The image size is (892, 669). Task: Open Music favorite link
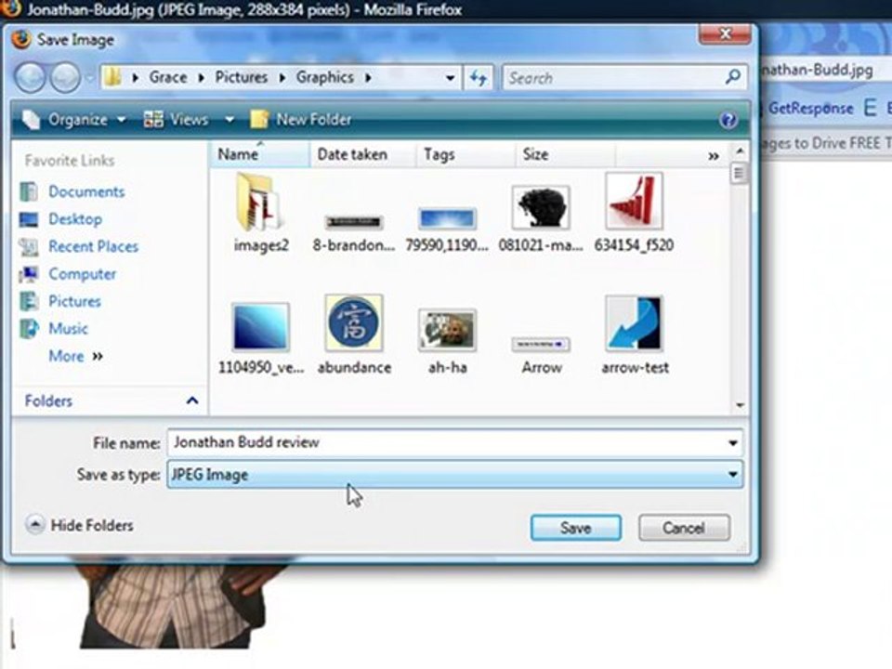click(x=68, y=328)
